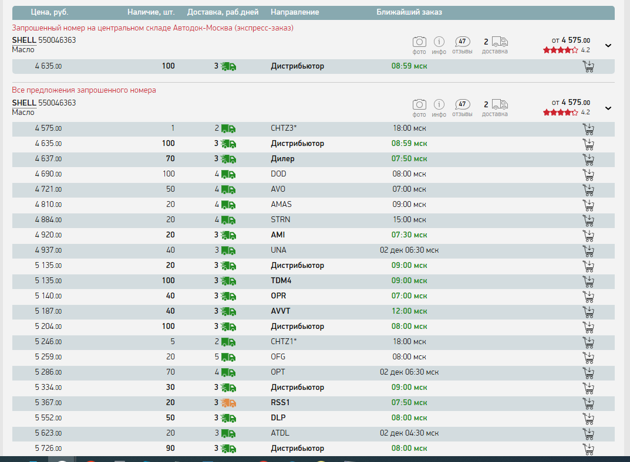Add the 5 259.00 OFG offer to cart
This screenshot has height=462, width=630.
click(588, 358)
